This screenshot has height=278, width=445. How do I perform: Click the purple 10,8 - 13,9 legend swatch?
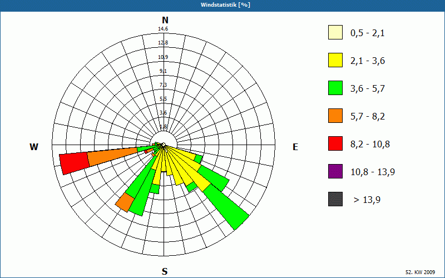pyautogui.click(x=335, y=171)
